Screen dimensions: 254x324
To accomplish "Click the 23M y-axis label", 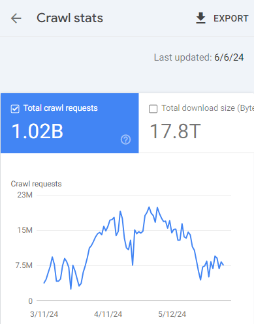I will pos(25,195).
